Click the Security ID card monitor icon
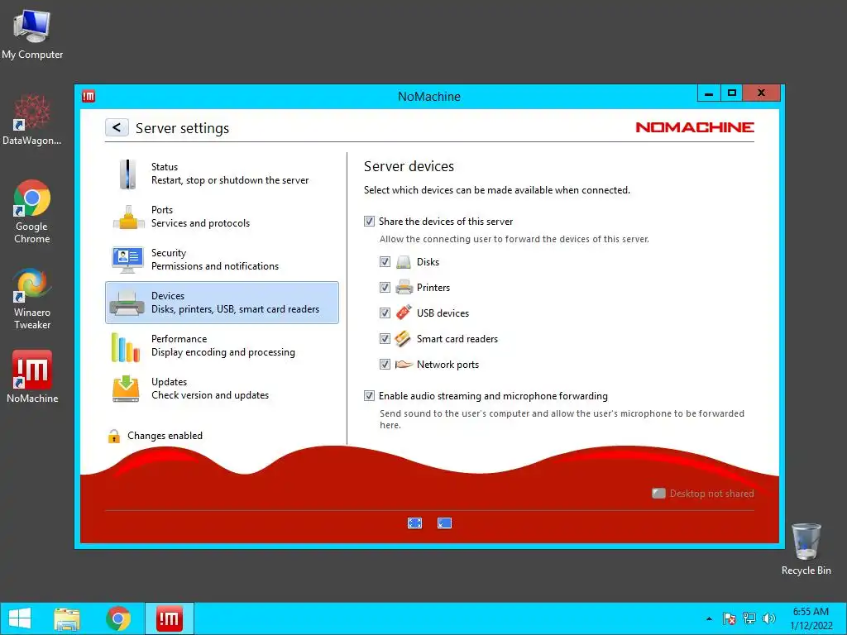Screen dimensions: 847x635 coord(127,260)
